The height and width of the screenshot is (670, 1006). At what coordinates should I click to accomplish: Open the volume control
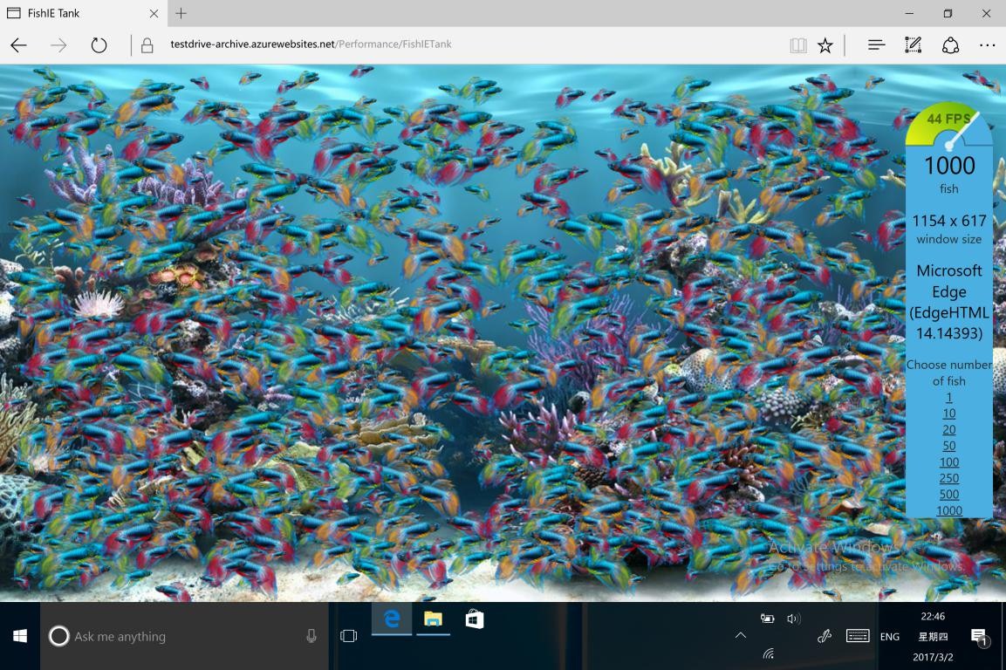[x=794, y=619]
